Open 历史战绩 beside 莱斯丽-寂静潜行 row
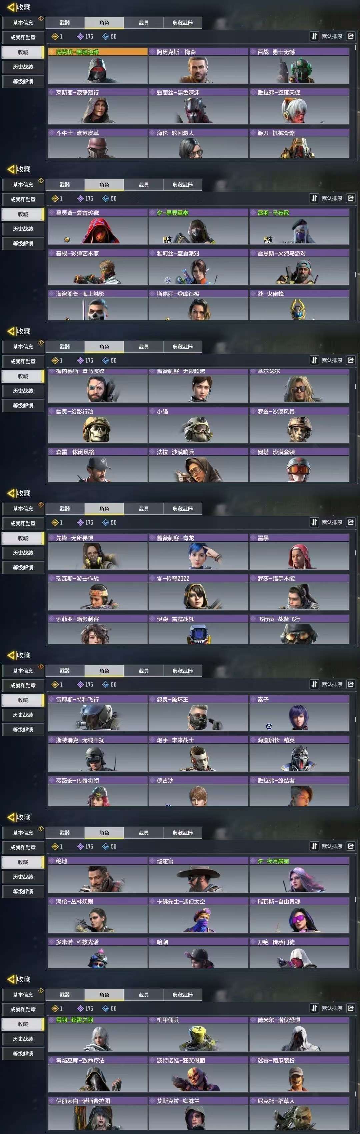 click(x=23, y=66)
